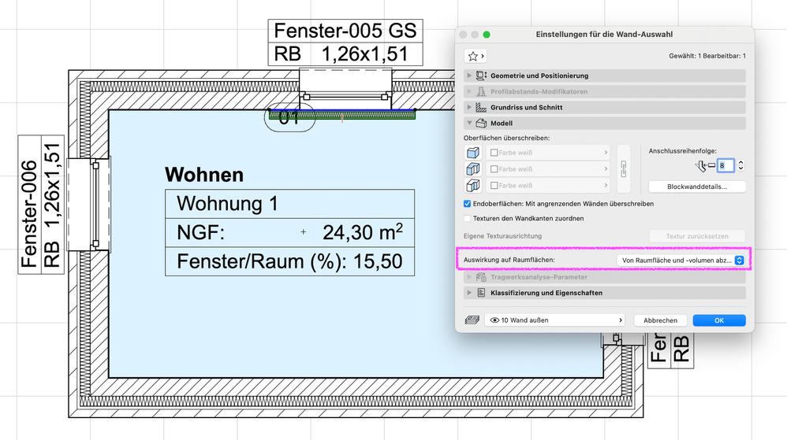Screen dimensions: 787x440
Task: Increase Anschlussreihenfolge using the stepper arrows
Action: [x=740, y=162]
